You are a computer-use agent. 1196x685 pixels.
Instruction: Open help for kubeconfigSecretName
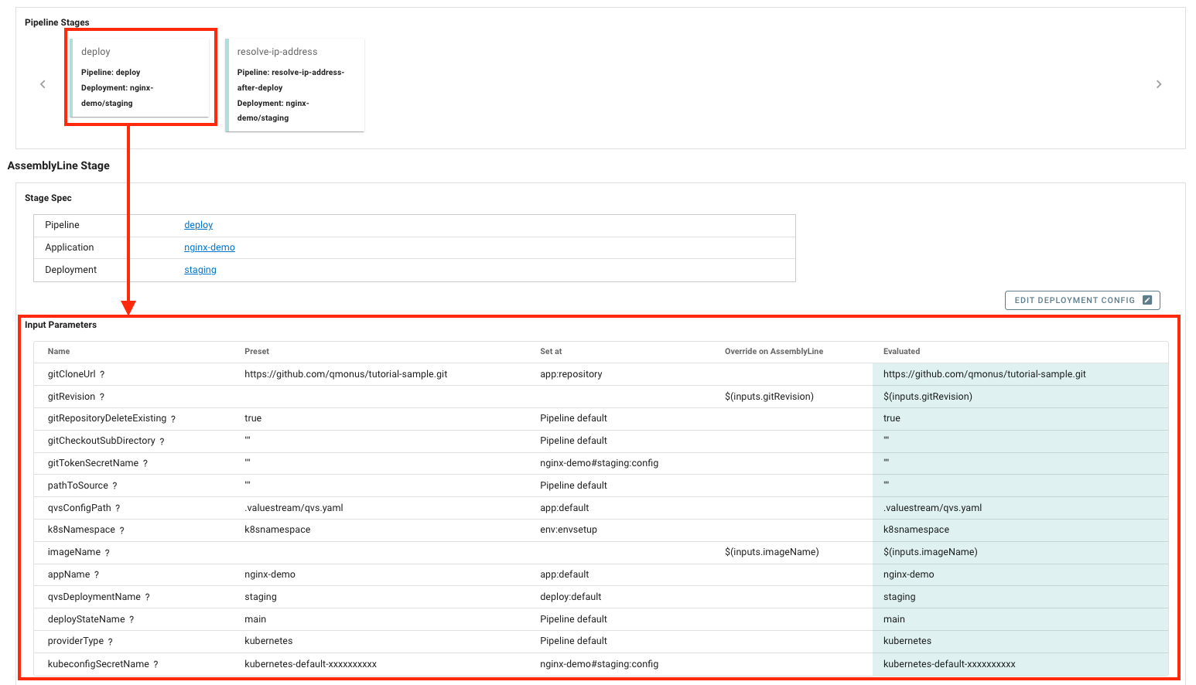pos(155,665)
